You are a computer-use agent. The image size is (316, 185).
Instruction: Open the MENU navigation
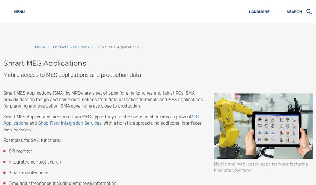tap(19, 12)
